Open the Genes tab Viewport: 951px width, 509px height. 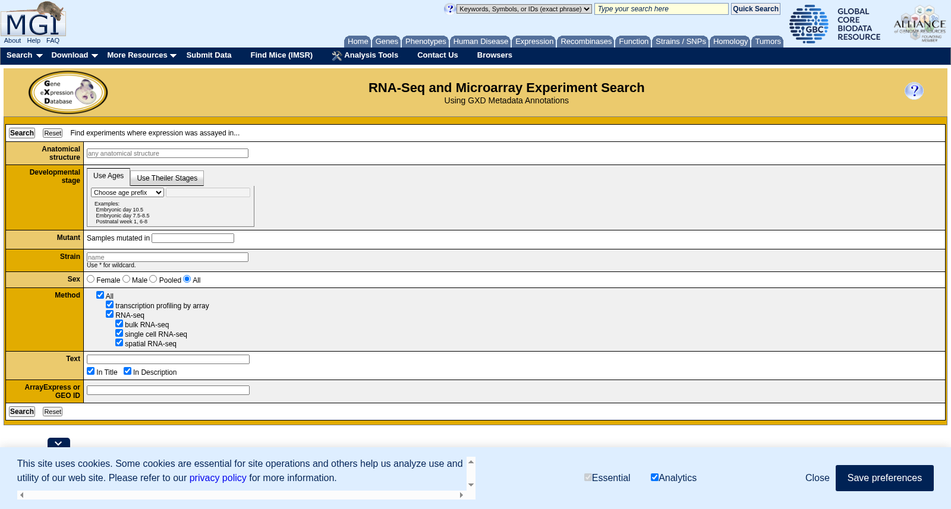[386, 42]
